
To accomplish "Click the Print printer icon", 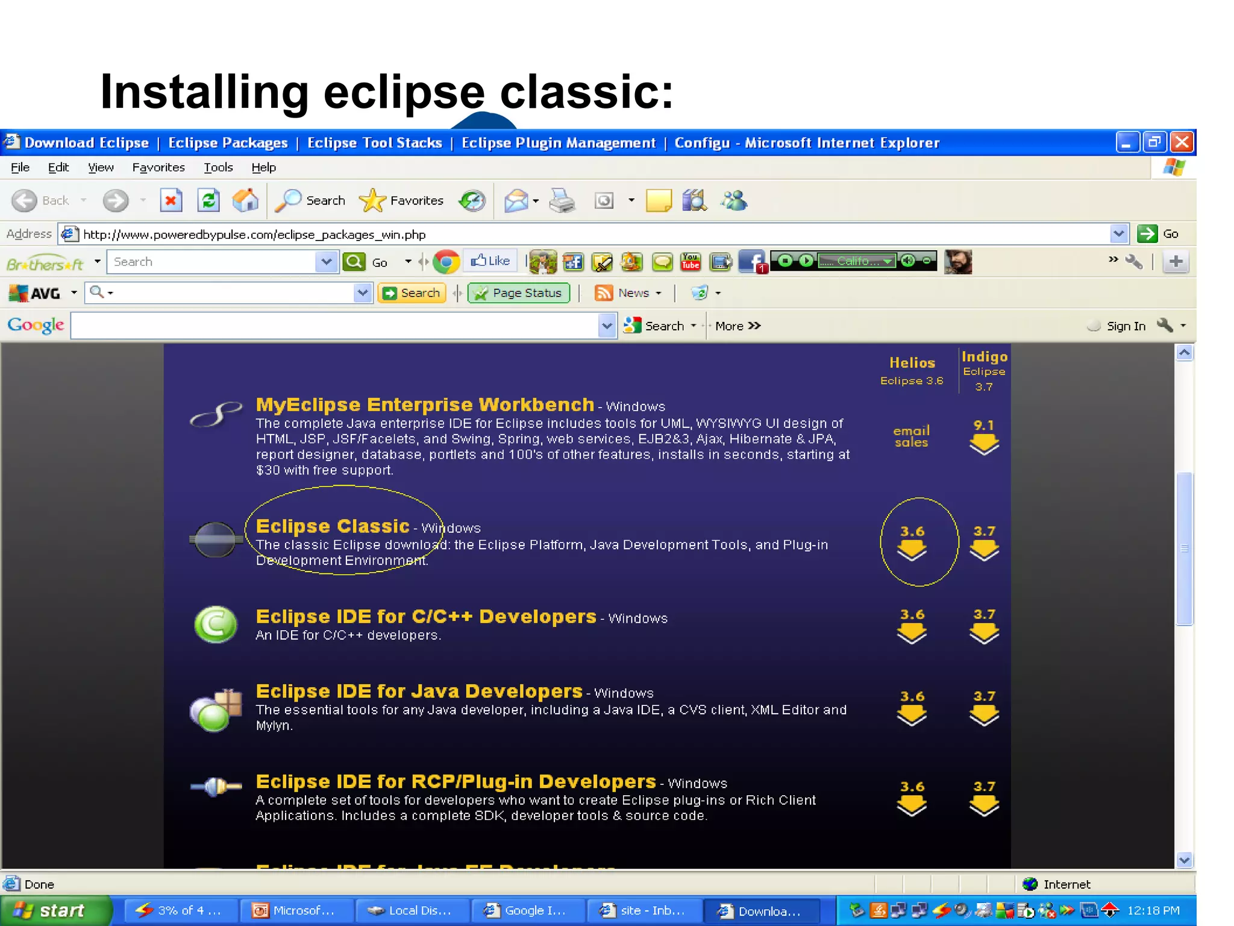I will 562,201.
